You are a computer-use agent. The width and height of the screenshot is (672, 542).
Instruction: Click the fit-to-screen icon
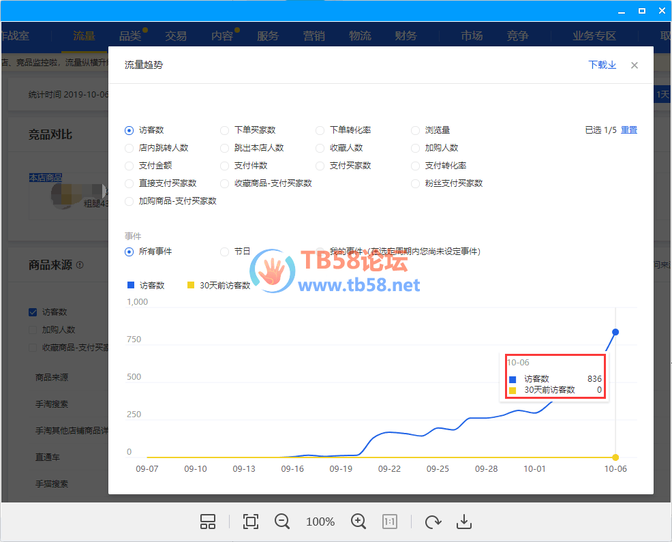(251, 522)
